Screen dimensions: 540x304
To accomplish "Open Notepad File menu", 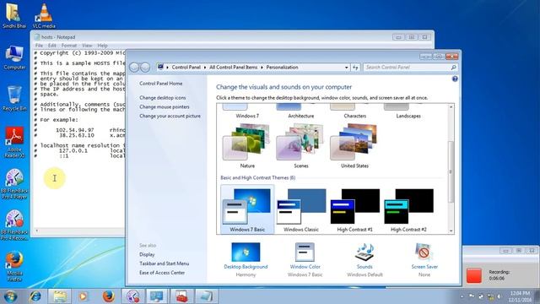I will (x=39, y=46).
